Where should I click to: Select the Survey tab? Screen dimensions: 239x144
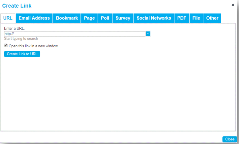point(123,18)
